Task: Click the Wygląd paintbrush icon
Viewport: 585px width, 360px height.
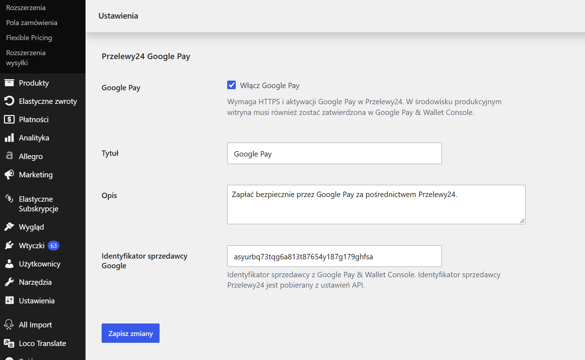Action: click(x=9, y=227)
